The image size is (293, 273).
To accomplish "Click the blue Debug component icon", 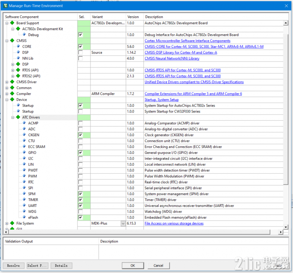I will (x=24, y=35).
